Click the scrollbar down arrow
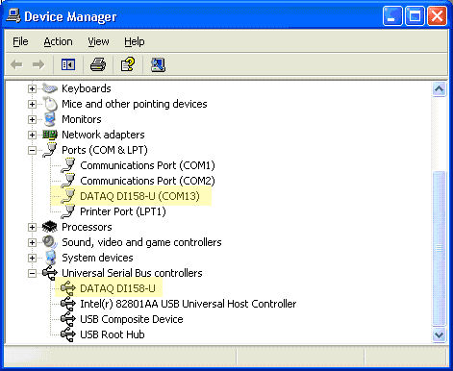 coord(439,335)
